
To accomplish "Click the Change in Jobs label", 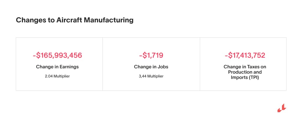I will [x=151, y=67].
